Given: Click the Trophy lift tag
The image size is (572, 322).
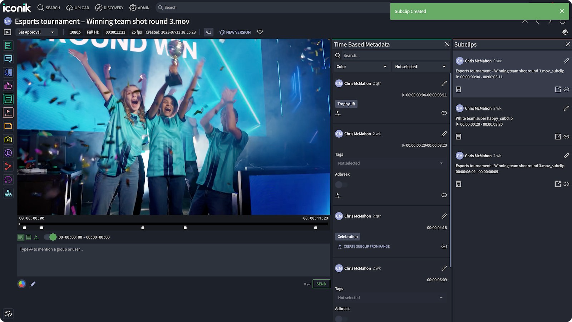Looking at the screenshot, I should (x=346, y=104).
